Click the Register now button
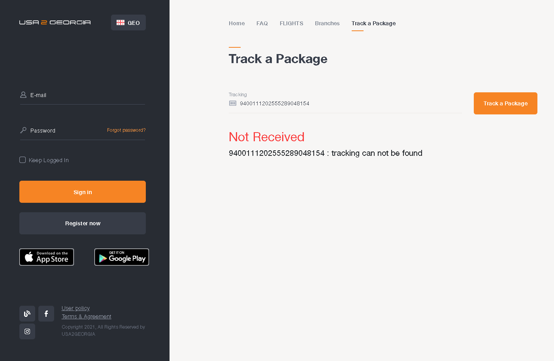The height and width of the screenshot is (361, 554). pyautogui.click(x=83, y=223)
